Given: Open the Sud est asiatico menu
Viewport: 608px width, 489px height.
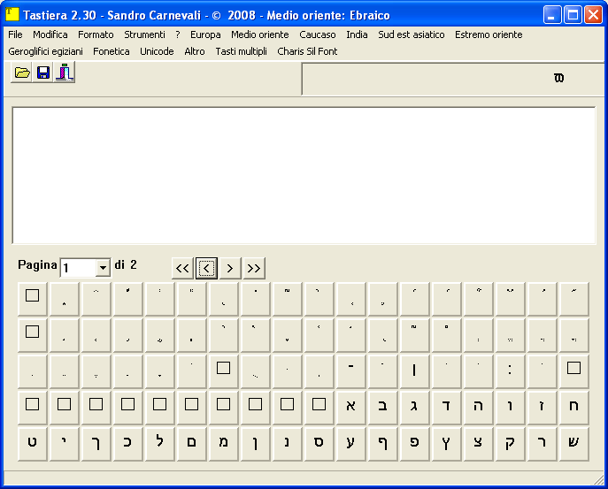Looking at the screenshot, I should (x=411, y=34).
